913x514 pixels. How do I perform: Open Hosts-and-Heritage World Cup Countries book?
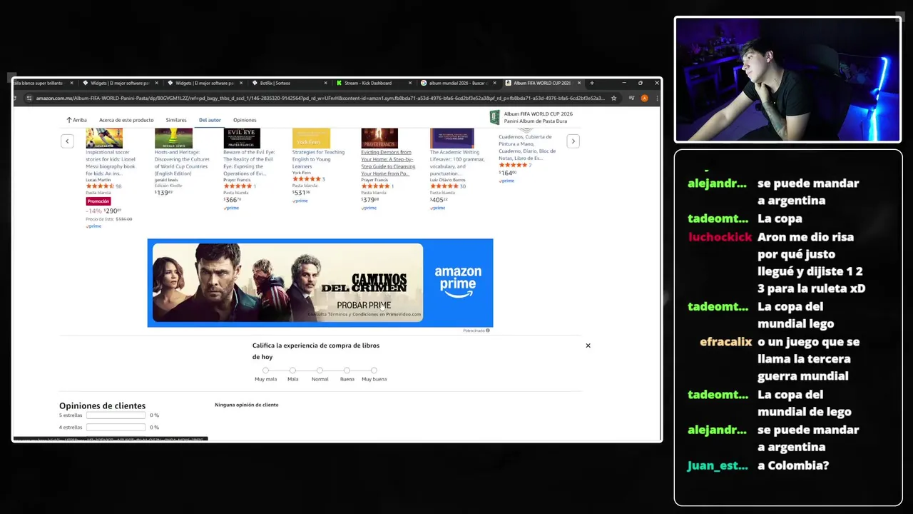click(182, 163)
